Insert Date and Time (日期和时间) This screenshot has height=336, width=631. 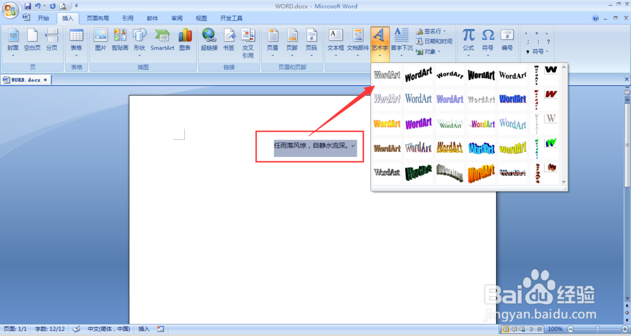(x=434, y=42)
